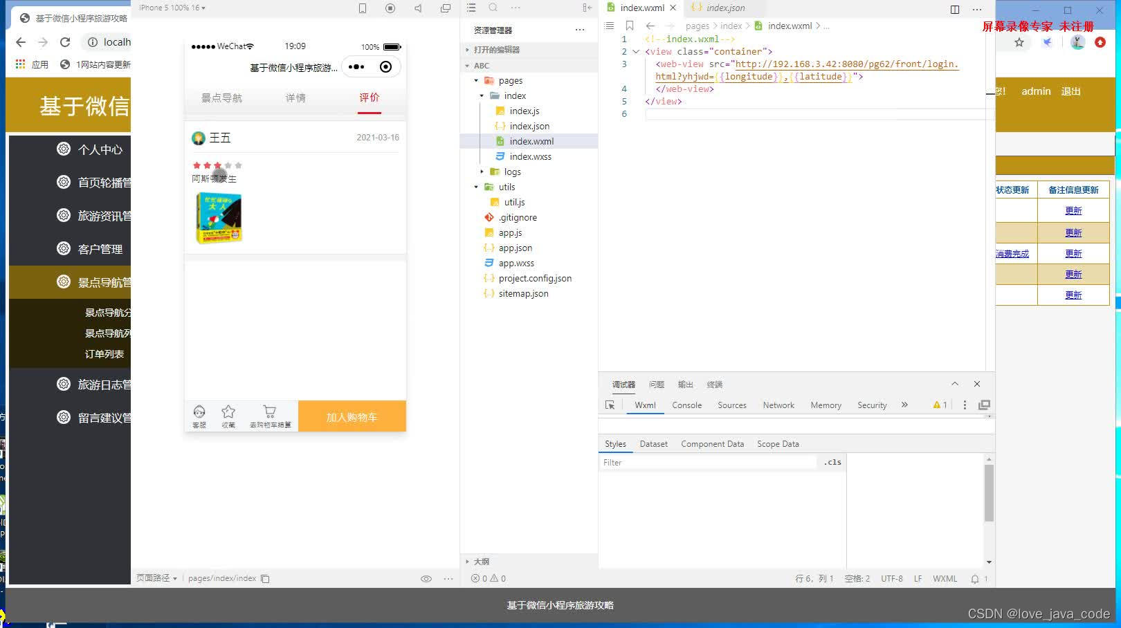Show more devtools tabs with double chevron
Screen dimensions: 1121x628
point(904,405)
